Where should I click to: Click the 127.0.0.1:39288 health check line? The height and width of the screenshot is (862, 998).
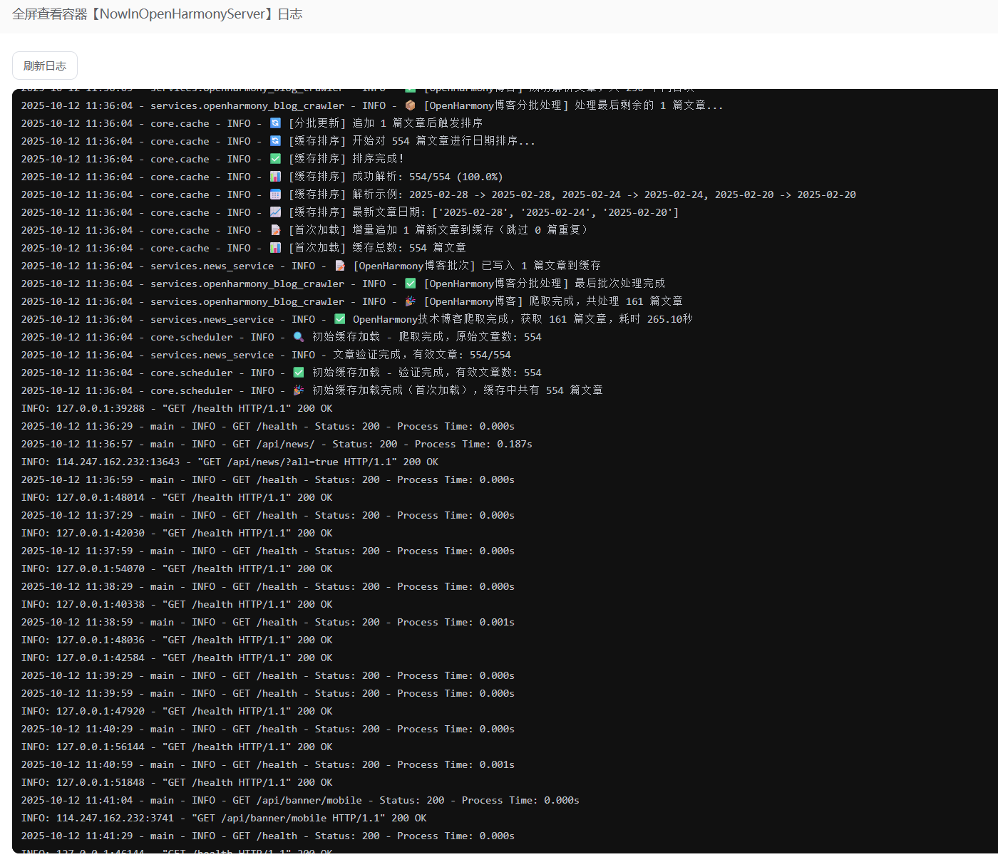coord(177,408)
